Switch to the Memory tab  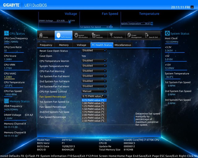(x=64, y=45)
